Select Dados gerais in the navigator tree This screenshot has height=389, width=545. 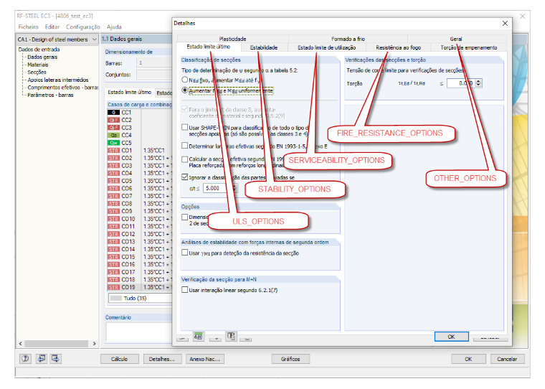pyautogui.click(x=42, y=57)
